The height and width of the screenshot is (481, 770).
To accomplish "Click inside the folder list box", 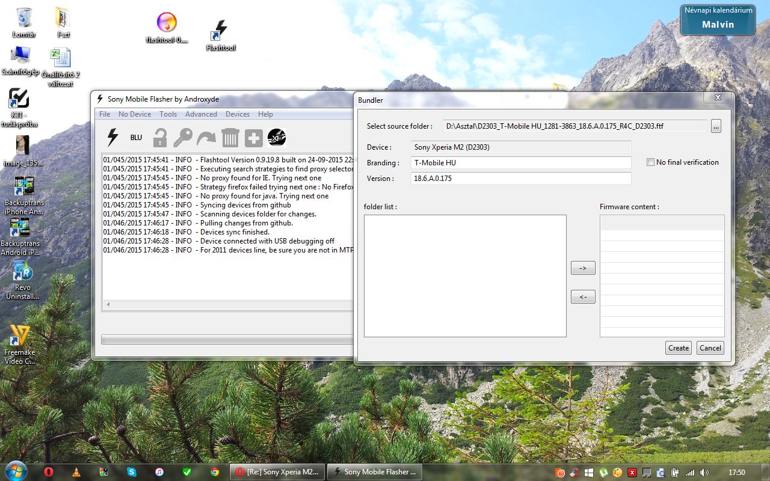I will [x=465, y=276].
